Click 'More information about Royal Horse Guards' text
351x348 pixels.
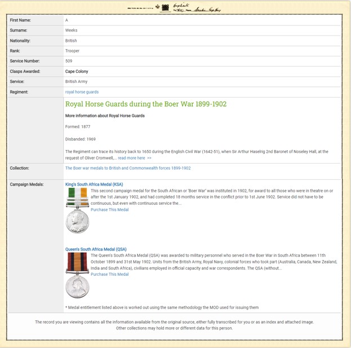point(105,116)
